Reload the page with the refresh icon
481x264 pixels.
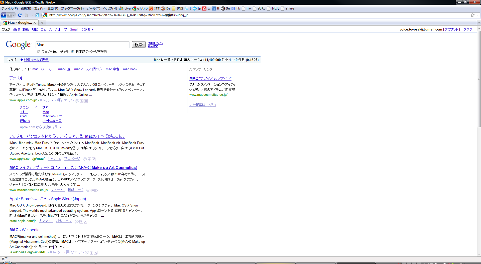coord(20,15)
